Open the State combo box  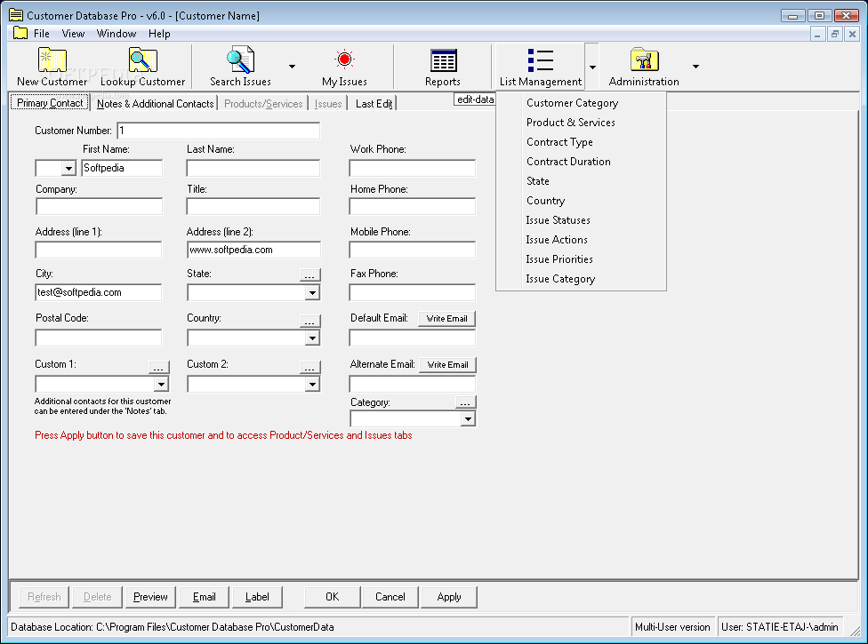pyautogui.click(x=312, y=292)
